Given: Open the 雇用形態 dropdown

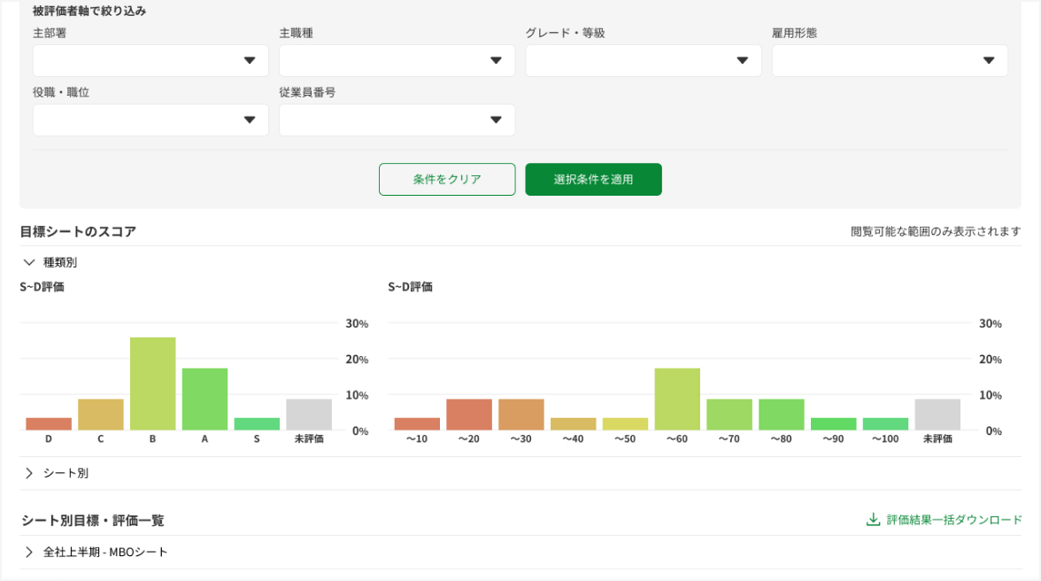Looking at the screenshot, I should tap(890, 60).
